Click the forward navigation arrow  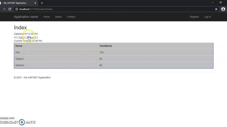4,9
